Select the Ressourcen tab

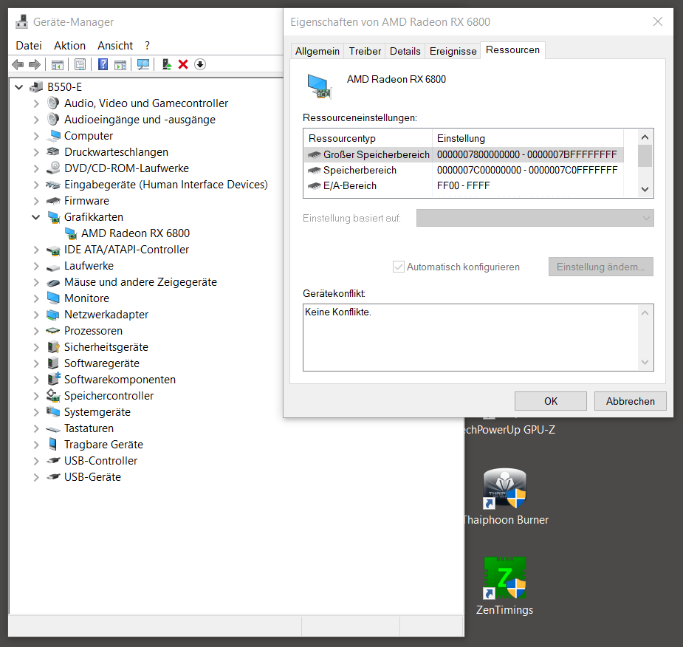(512, 50)
